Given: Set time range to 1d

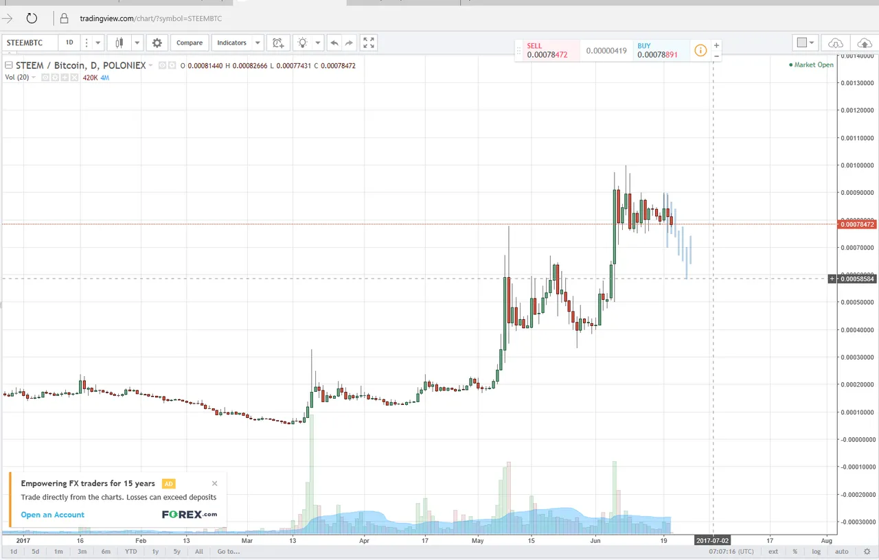Looking at the screenshot, I should click(x=14, y=551).
